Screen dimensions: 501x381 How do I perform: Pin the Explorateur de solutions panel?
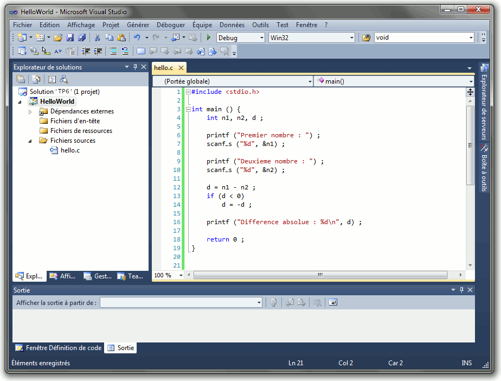click(x=135, y=67)
